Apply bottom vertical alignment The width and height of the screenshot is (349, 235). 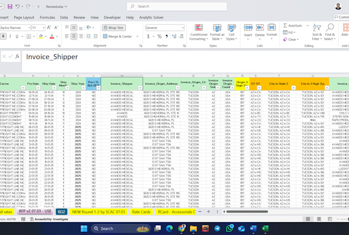pyautogui.click(x=81, y=28)
